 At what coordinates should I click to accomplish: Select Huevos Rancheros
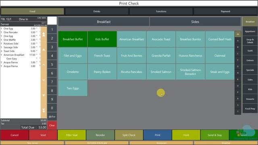coord(190,56)
